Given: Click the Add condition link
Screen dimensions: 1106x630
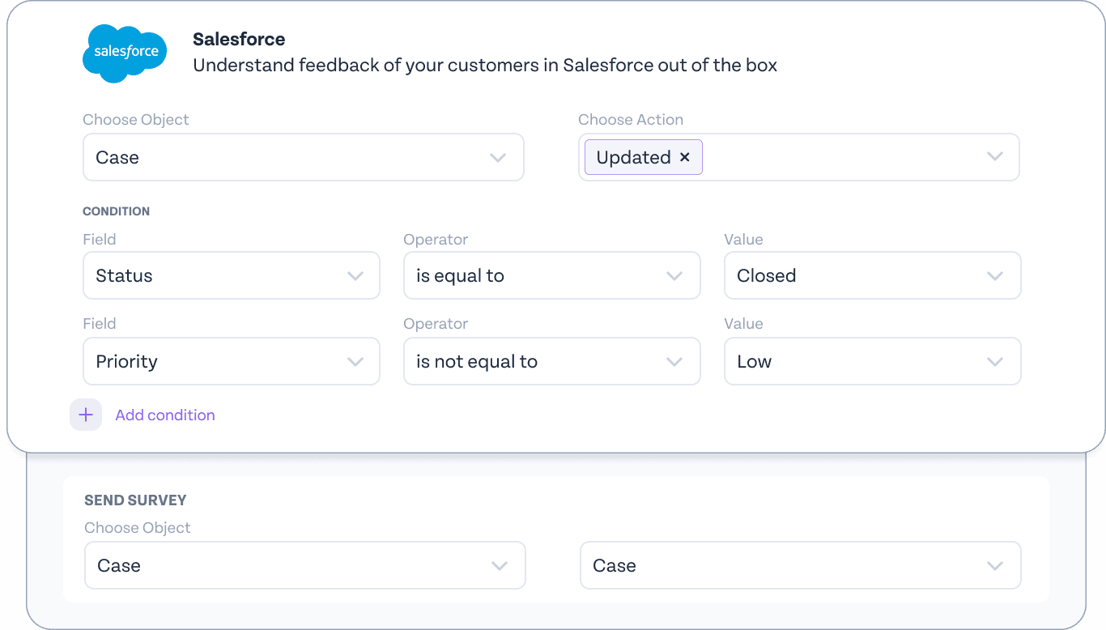Looking at the screenshot, I should (165, 415).
